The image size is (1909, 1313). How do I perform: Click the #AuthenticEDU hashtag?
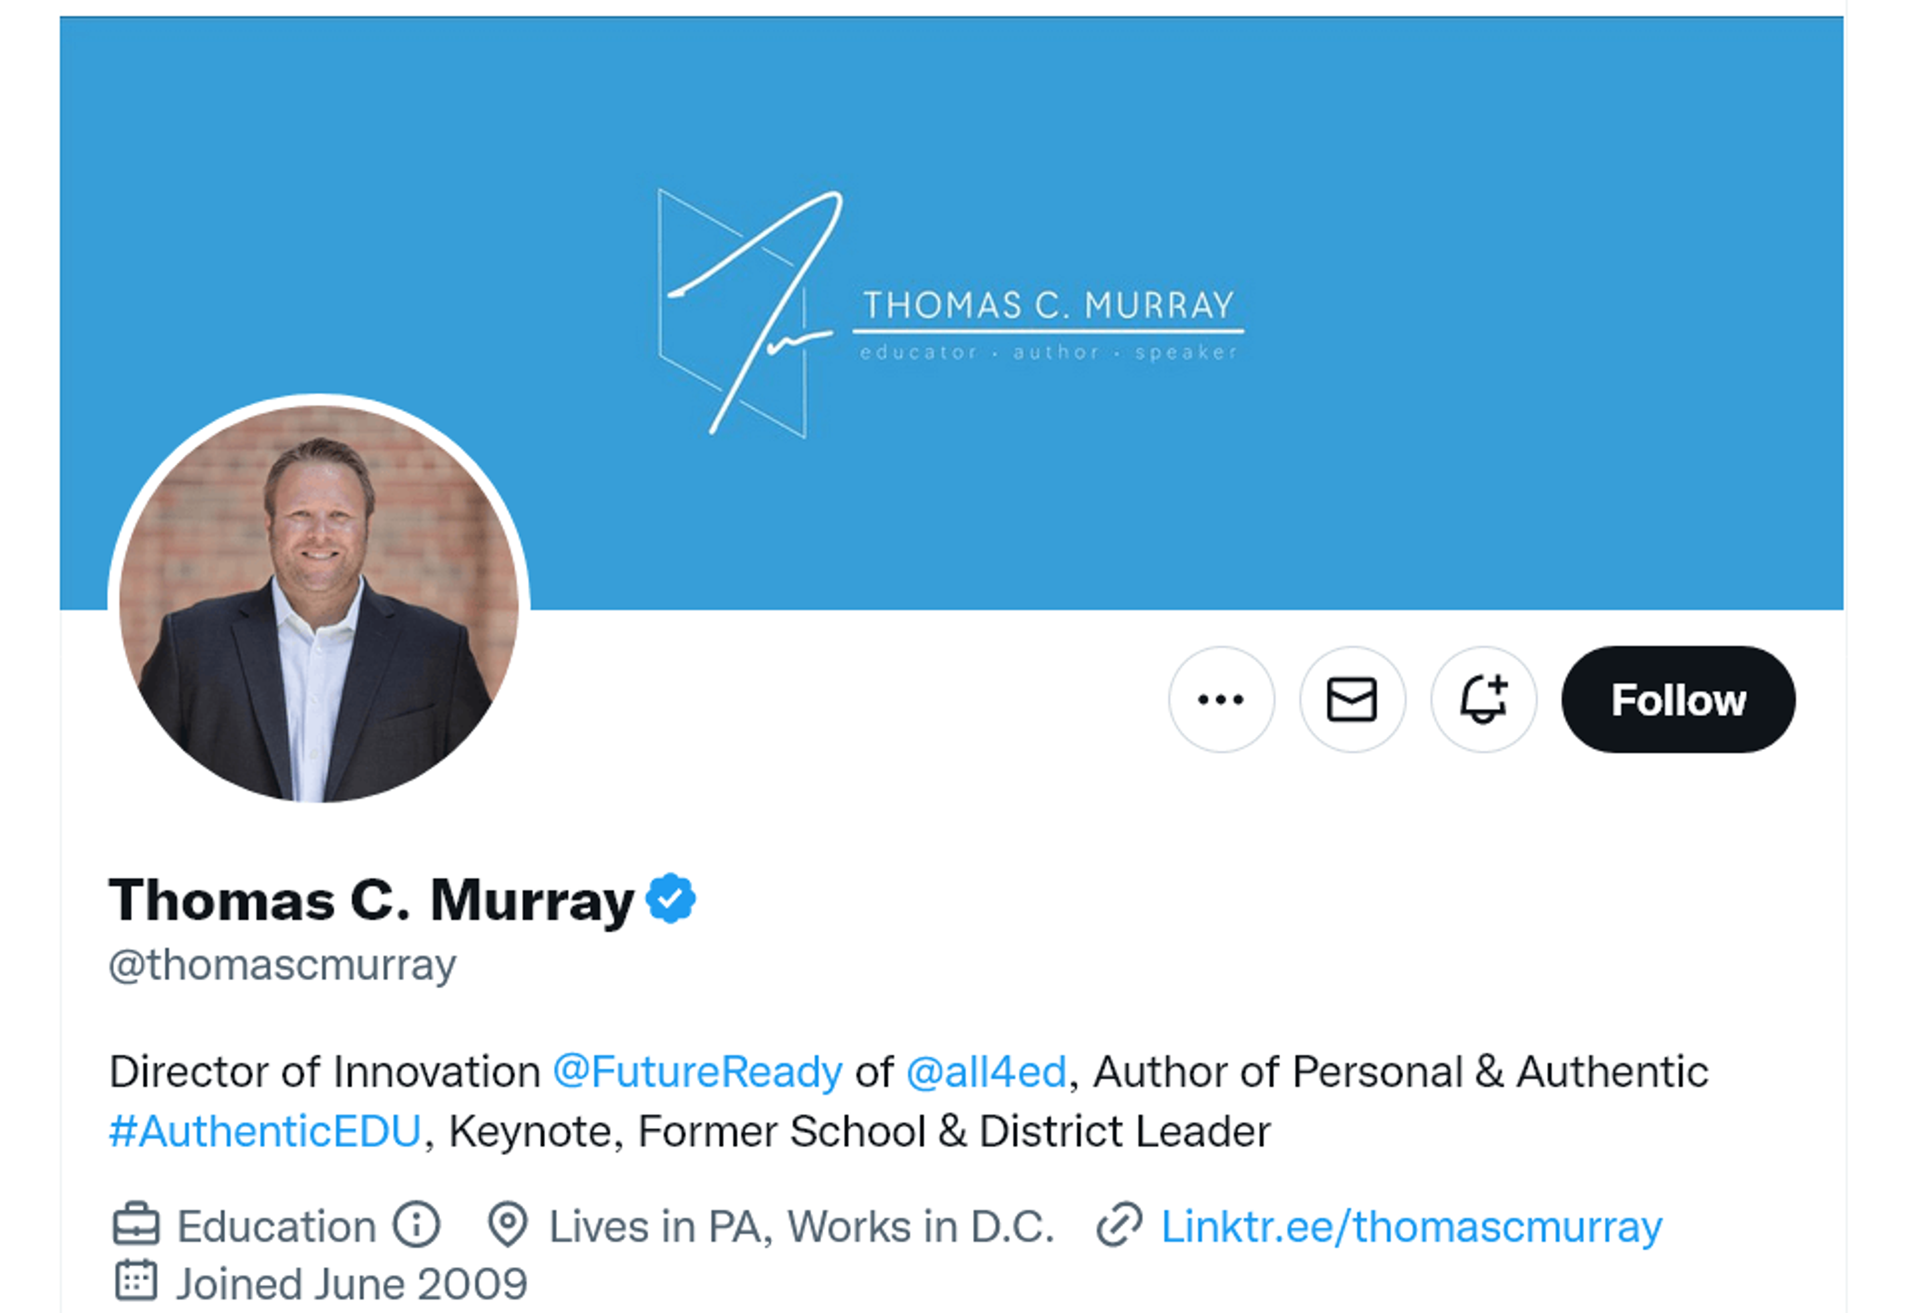[265, 1131]
